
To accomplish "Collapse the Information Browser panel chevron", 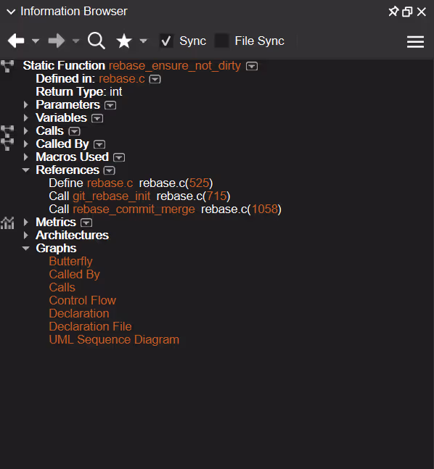I will pyautogui.click(x=11, y=12).
